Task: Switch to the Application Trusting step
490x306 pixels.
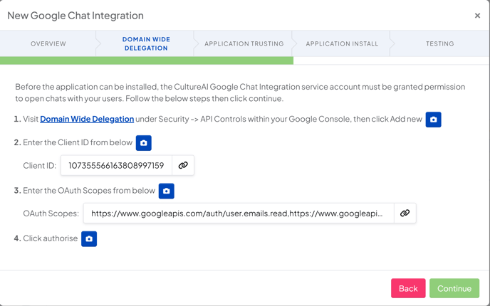Action: [244, 43]
